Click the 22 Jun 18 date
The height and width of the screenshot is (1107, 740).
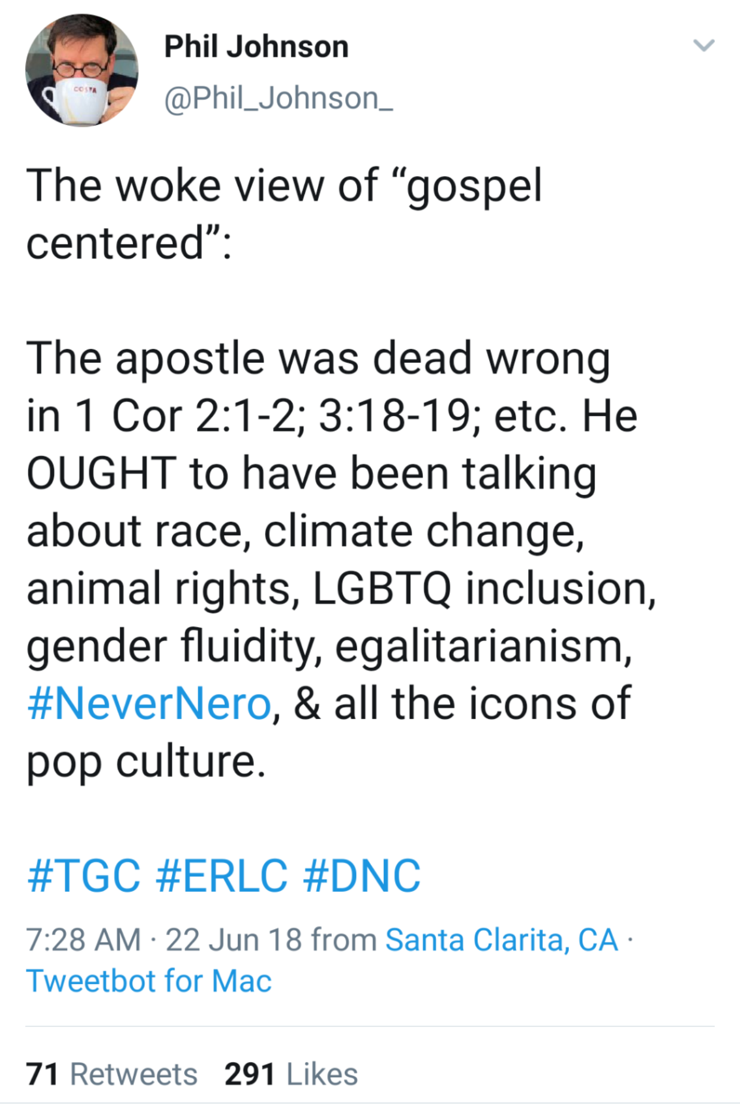click(234, 939)
